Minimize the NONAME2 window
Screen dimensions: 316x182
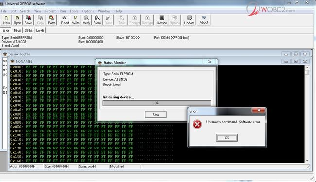(286, 61)
